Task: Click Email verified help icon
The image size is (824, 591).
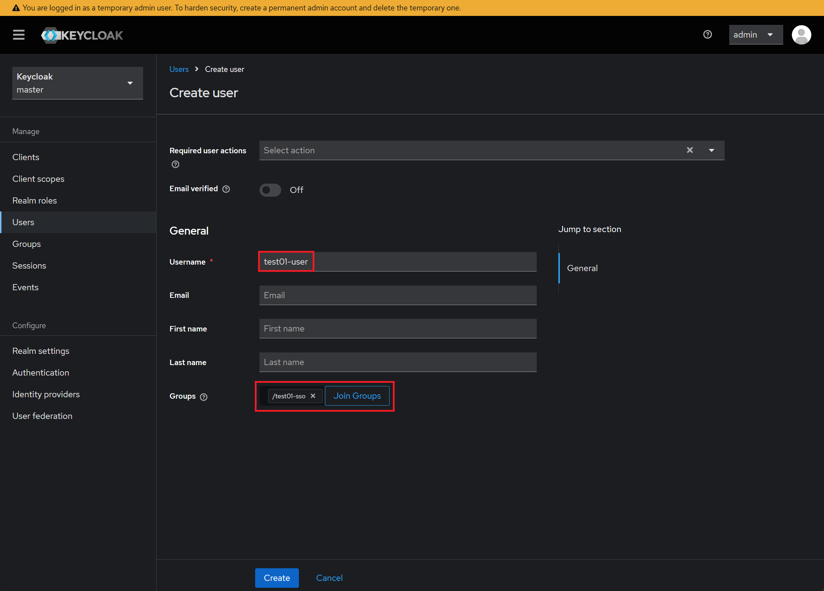Action: [x=226, y=189]
